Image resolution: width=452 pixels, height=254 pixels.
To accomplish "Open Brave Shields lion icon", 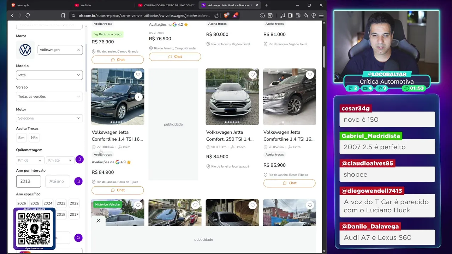I will pos(226,16).
